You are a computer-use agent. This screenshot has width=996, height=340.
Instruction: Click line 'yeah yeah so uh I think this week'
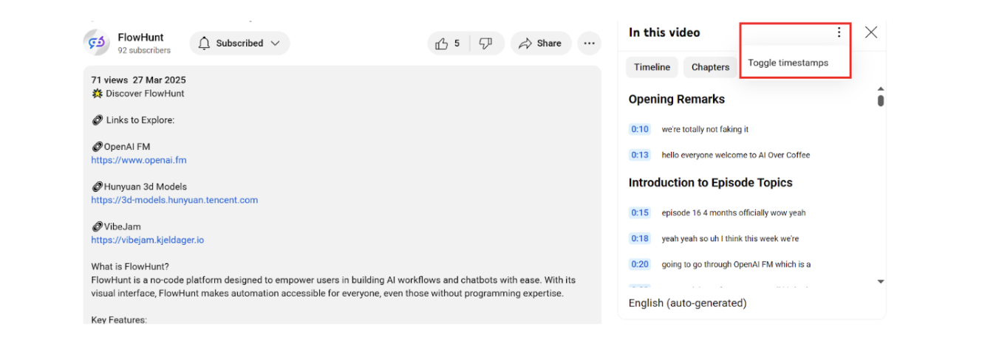[730, 238]
